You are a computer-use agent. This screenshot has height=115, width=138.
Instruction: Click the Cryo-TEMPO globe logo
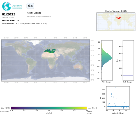click(x=6, y=6)
